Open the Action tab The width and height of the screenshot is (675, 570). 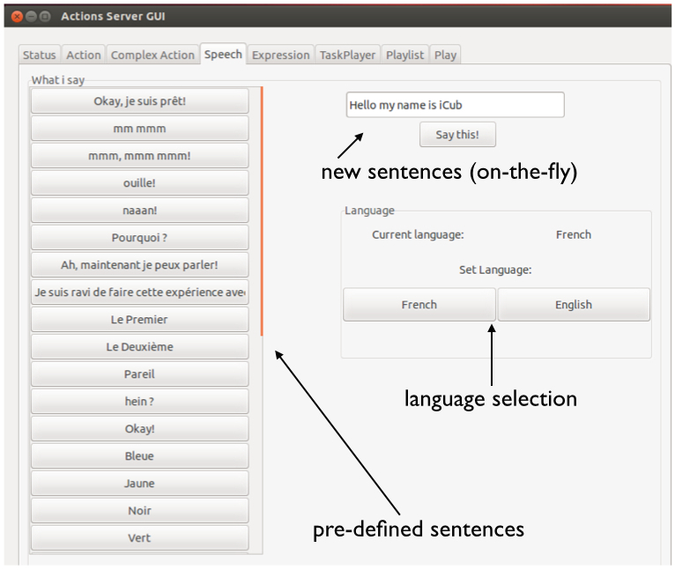click(x=84, y=55)
